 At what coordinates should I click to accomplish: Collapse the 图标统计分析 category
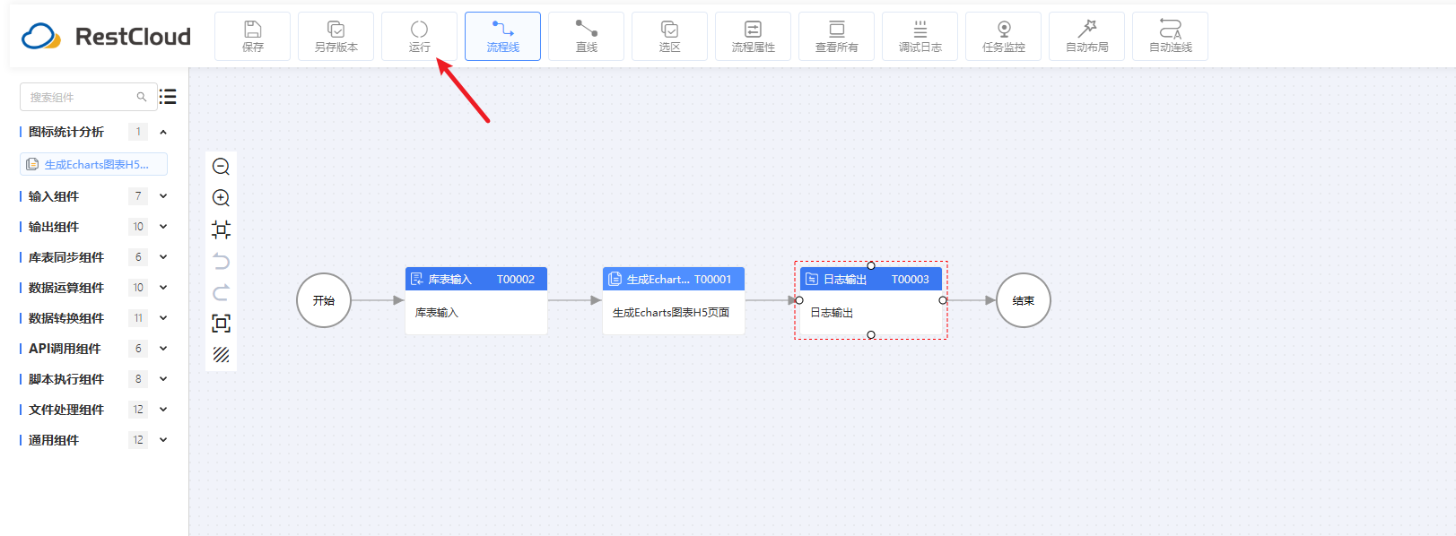pos(163,132)
